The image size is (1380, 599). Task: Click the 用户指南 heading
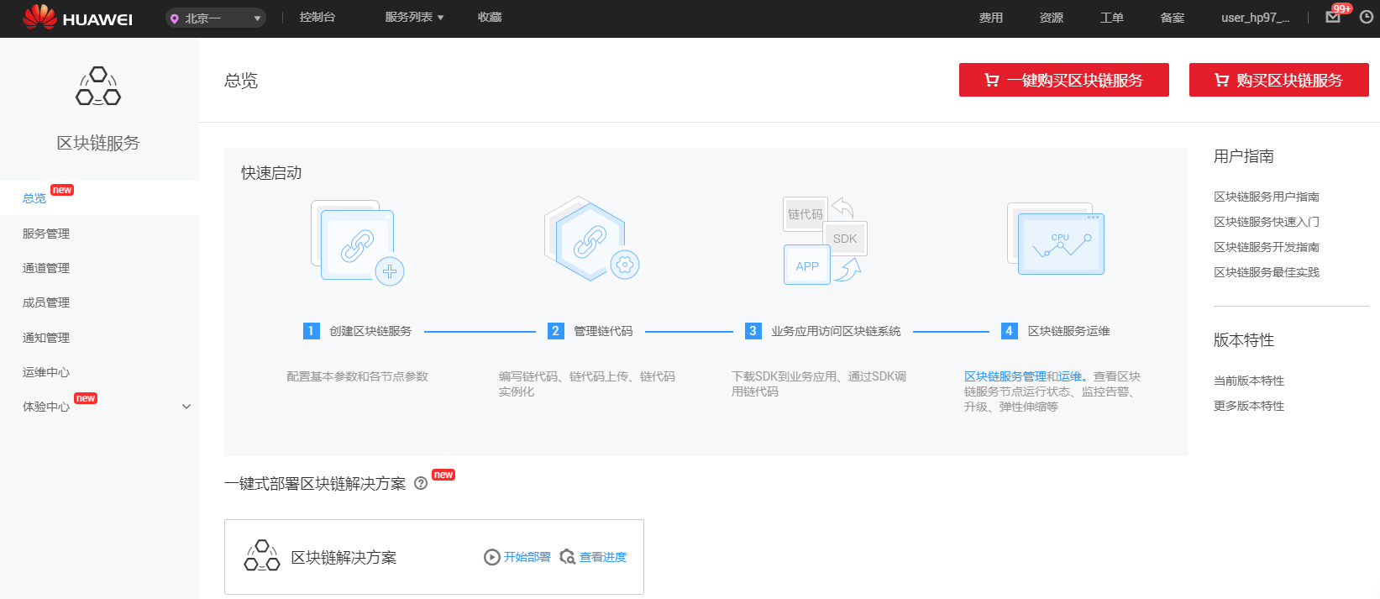point(1244,156)
